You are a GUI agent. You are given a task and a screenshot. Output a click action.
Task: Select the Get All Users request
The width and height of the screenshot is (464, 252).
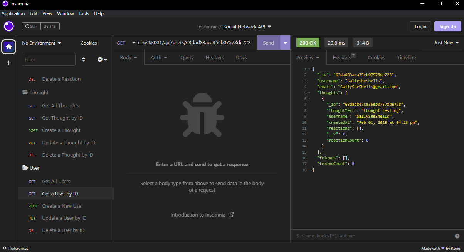66,181
